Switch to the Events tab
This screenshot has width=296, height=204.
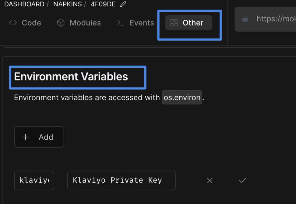(x=141, y=22)
